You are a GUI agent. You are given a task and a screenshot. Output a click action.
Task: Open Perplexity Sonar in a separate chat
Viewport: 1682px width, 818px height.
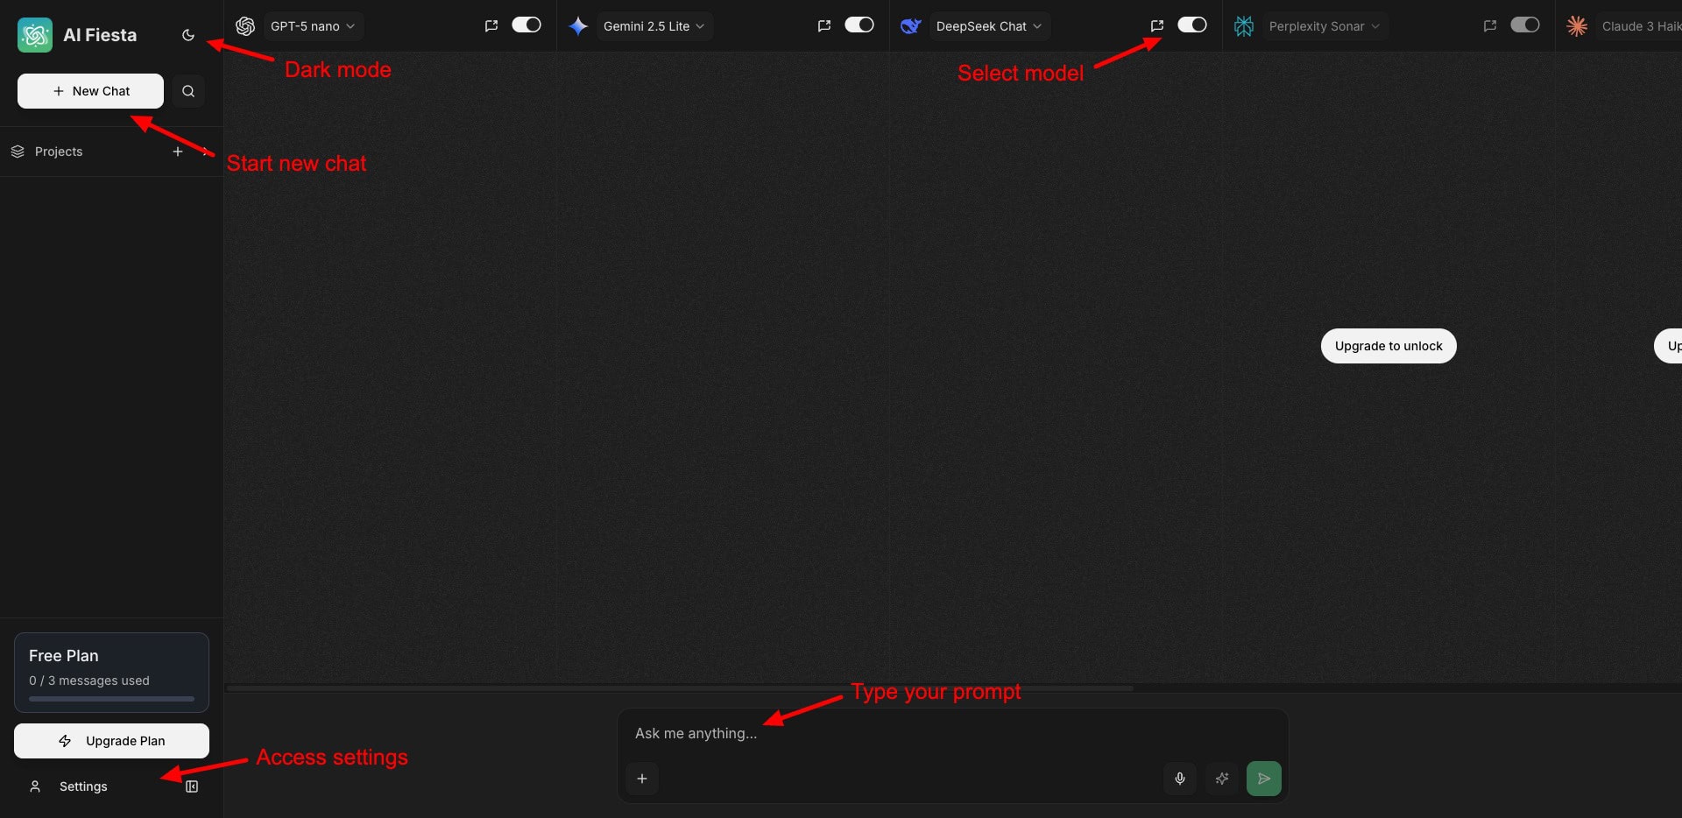click(x=1490, y=26)
